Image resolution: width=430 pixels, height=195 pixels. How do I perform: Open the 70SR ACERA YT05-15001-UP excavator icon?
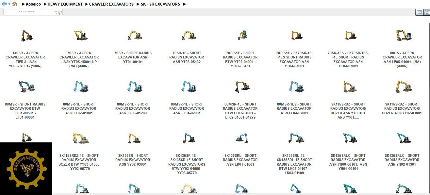[81, 35]
